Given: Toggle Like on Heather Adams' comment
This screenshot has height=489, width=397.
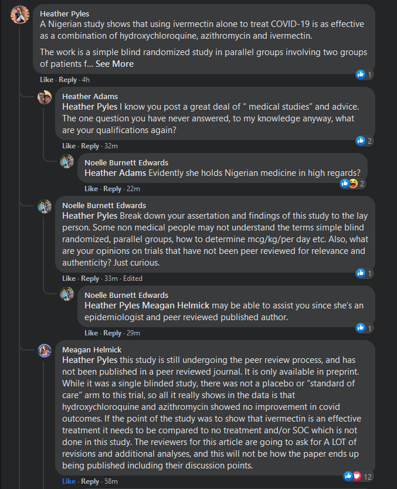Looking at the screenshot, I should tap(69, 146).
